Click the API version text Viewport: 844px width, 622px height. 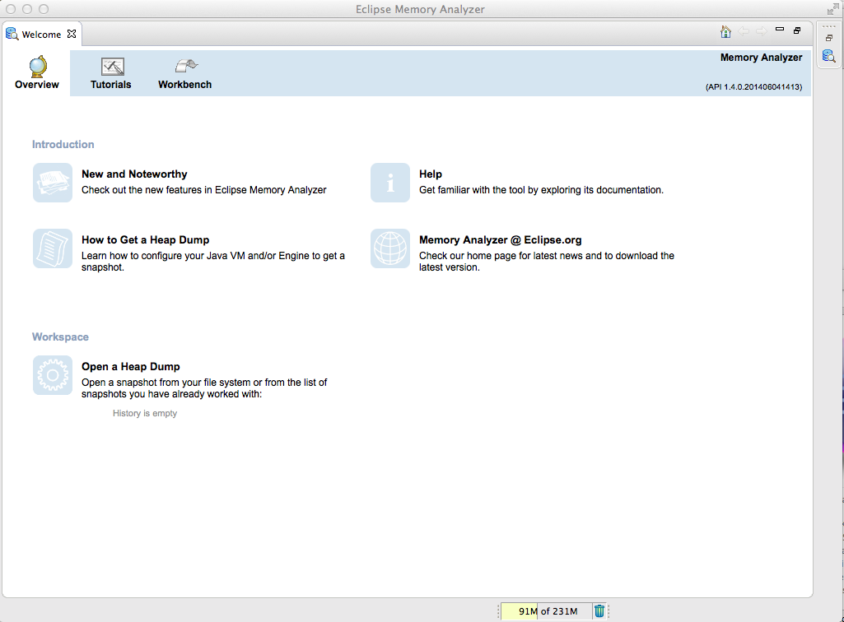753,86
